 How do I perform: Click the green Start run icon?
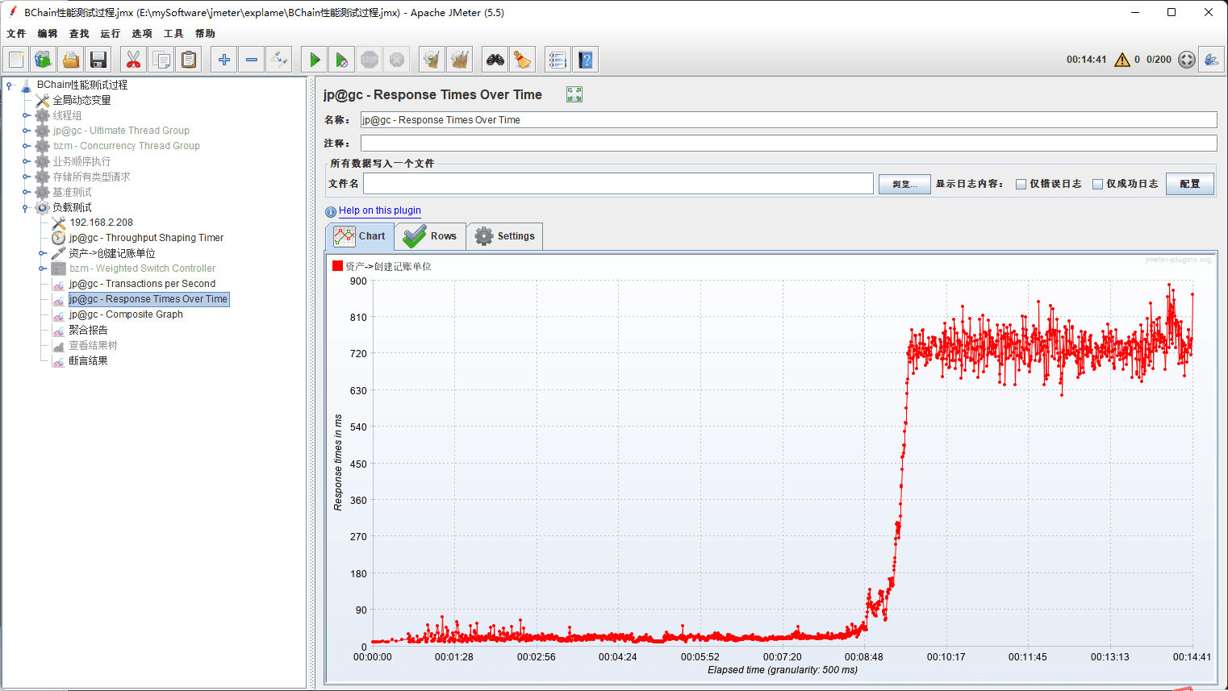click(x=315, y=60)
